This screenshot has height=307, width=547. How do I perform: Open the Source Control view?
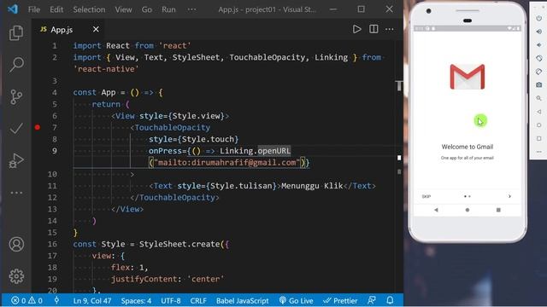tap(16, 96)
